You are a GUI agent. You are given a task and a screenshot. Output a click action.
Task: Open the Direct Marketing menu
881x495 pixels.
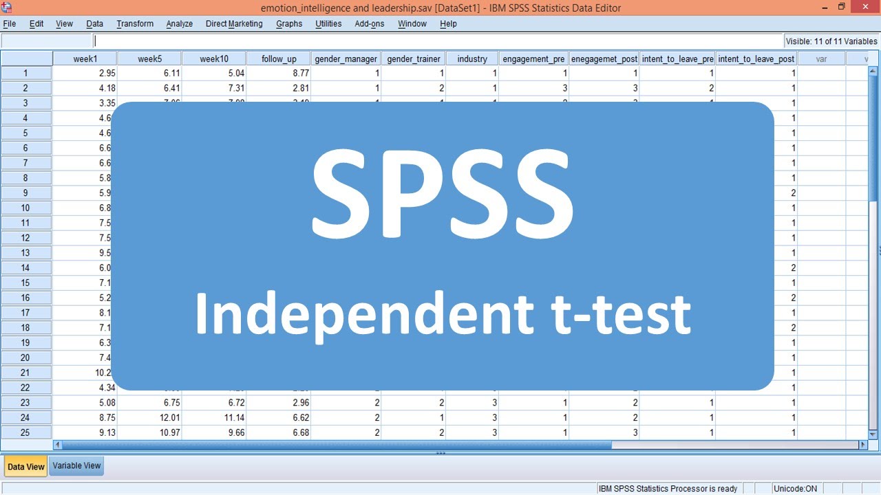(x=234, y=23)
